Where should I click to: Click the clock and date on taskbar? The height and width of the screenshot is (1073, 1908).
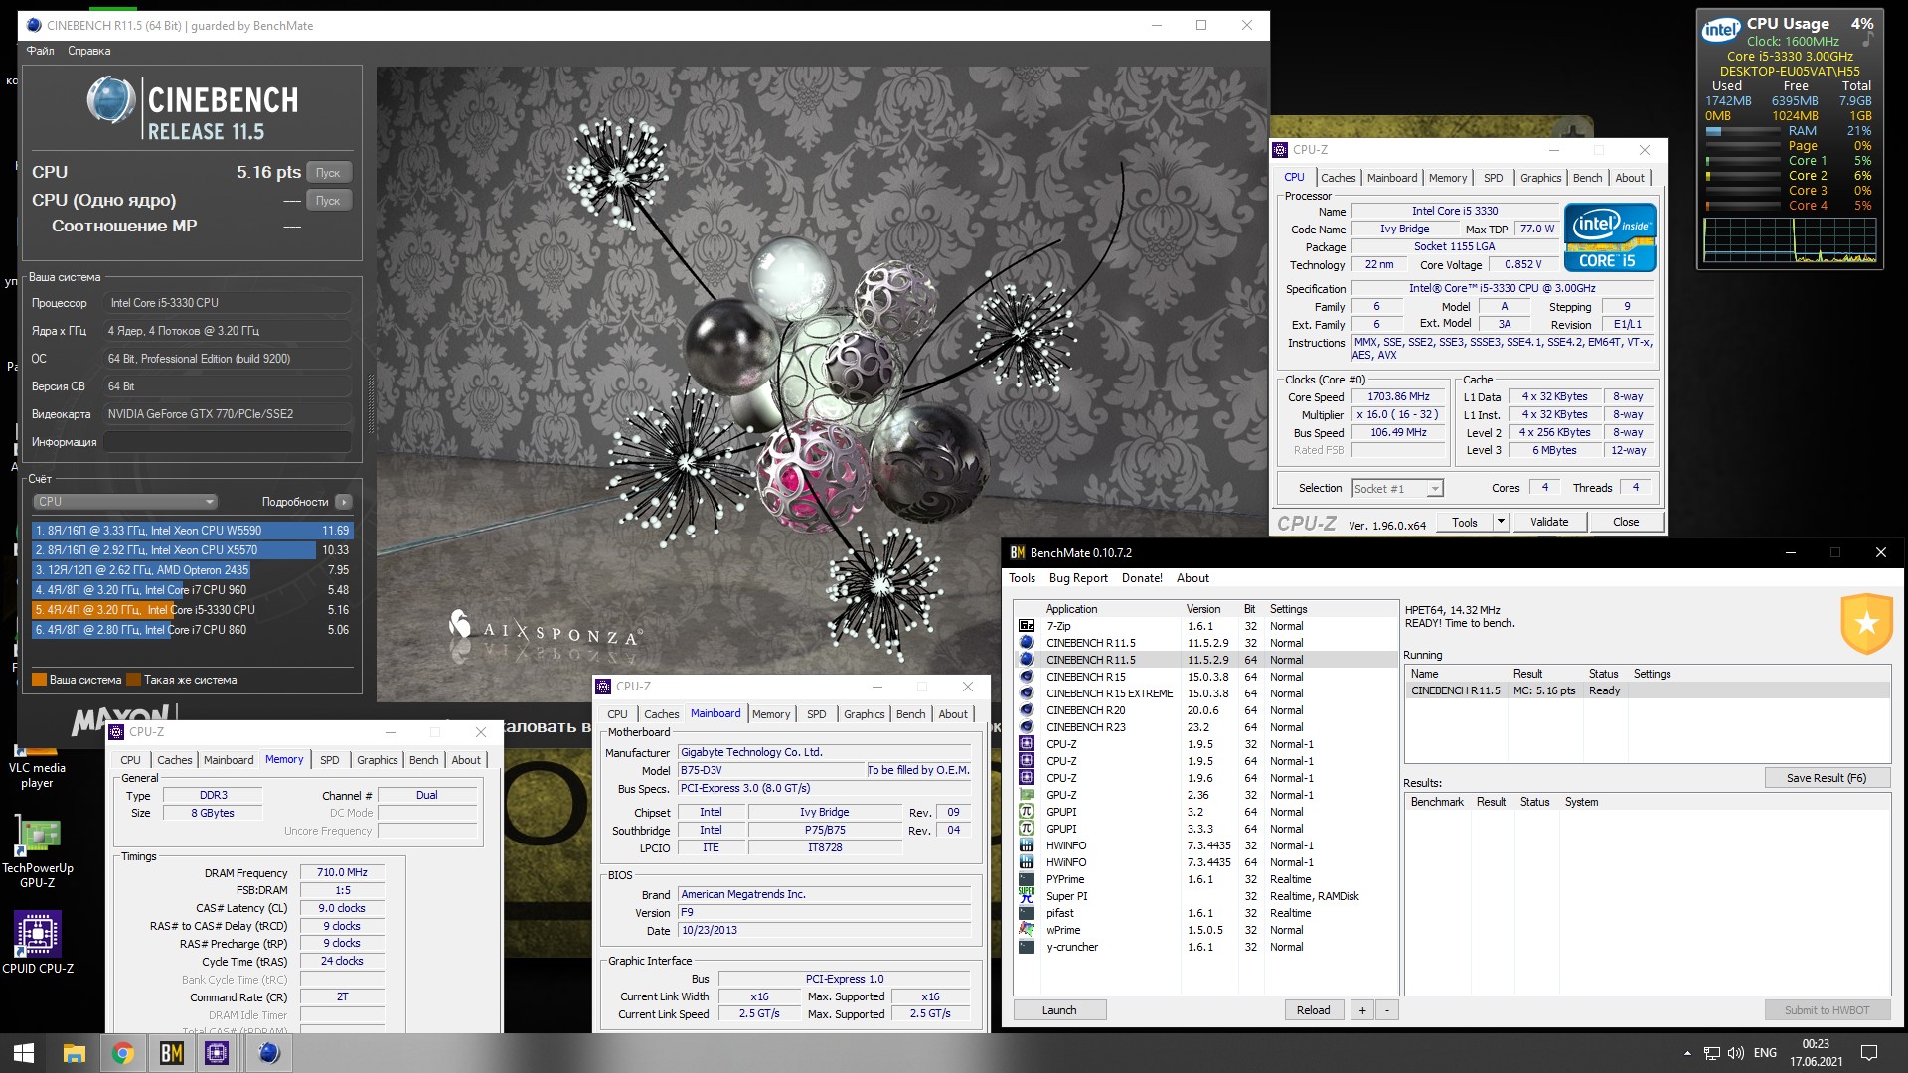(1816, 1053)
